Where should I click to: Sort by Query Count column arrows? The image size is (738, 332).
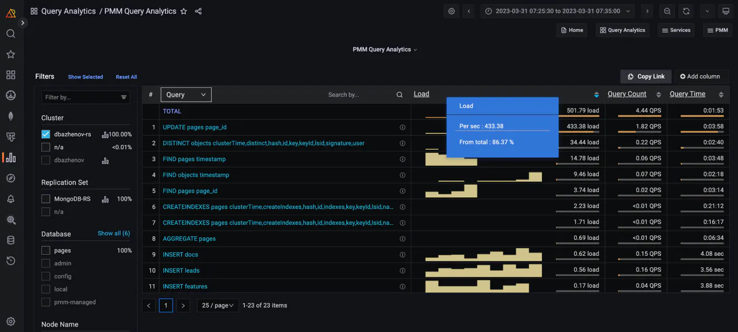(x=658, y=95)
